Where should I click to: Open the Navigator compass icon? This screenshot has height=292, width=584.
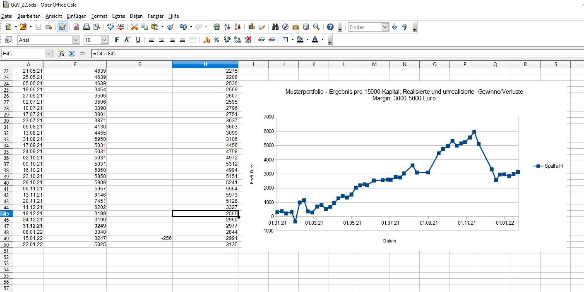point(285,27)
